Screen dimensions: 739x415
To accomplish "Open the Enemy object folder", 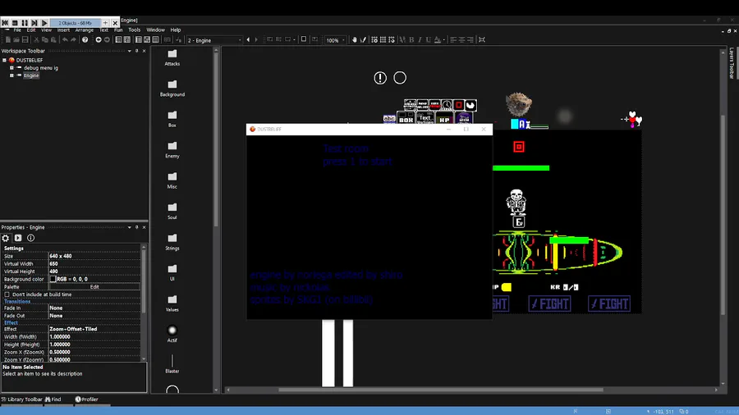I will click(x=172, y=149).
